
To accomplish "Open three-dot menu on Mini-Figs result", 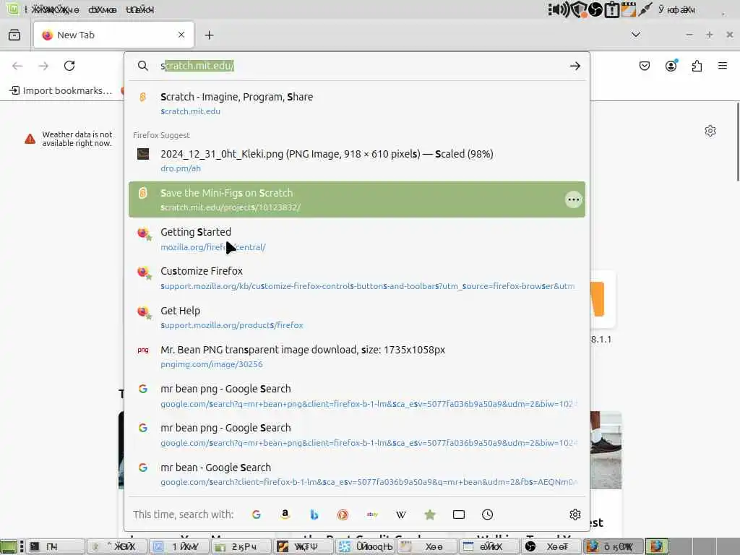I will pyautogui.click(x=573, y=199).
